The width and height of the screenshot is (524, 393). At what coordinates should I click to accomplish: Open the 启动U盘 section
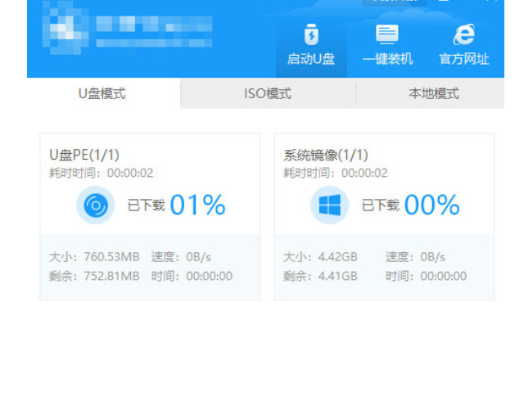point(311,45)
